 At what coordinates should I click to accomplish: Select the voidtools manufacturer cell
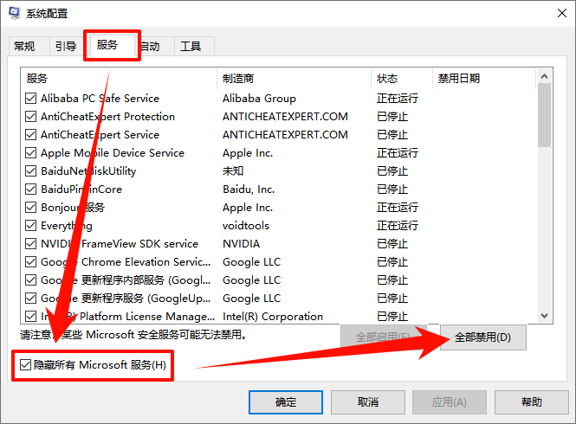246,225
